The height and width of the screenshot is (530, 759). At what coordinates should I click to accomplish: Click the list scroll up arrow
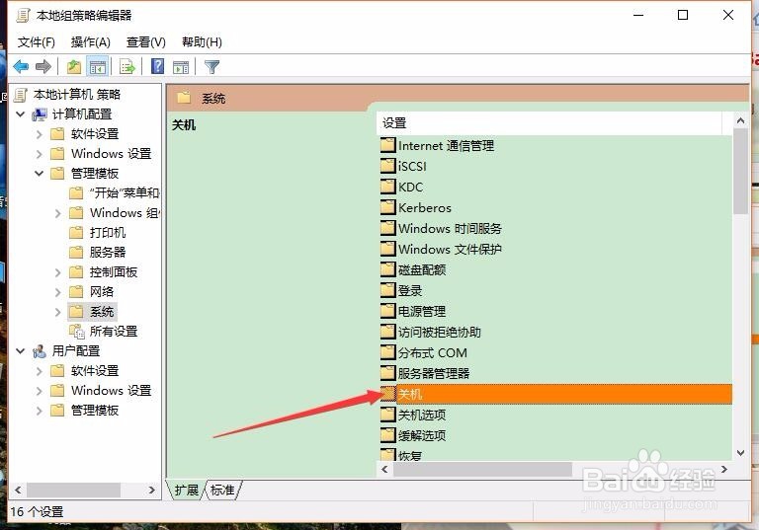point(740,120)
